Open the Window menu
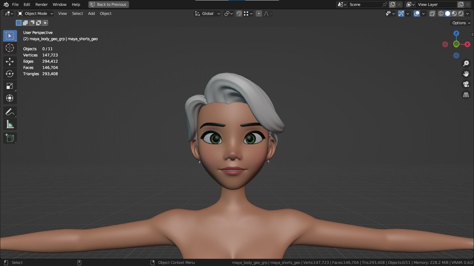This screenshot has height=266, width=474. (x=59, y=5)
